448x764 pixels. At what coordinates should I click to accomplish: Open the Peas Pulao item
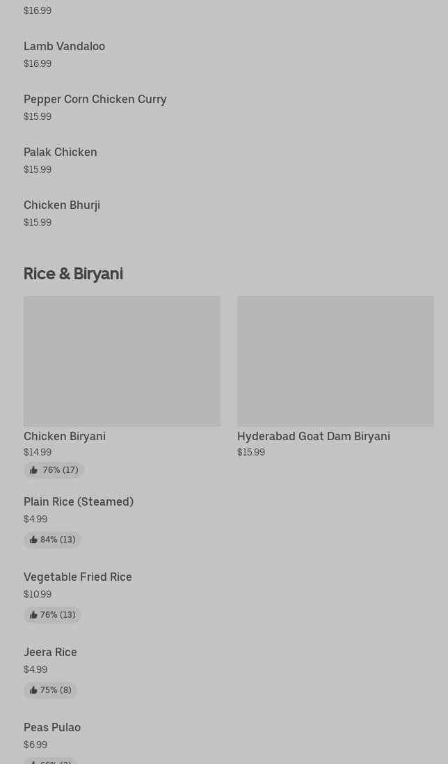click(x=52, y=727)
